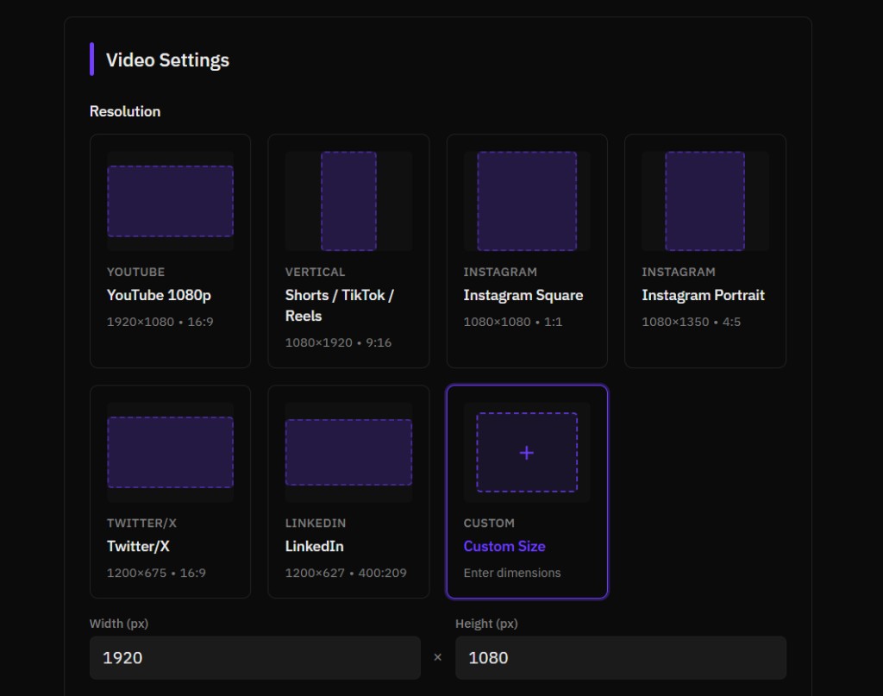Viewport: 883px width, 696px height.
Task: Click the "Width (px)" label
Action: click(x=119, y=624)
